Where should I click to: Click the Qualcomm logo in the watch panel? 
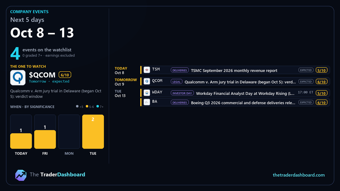(18, 78)
